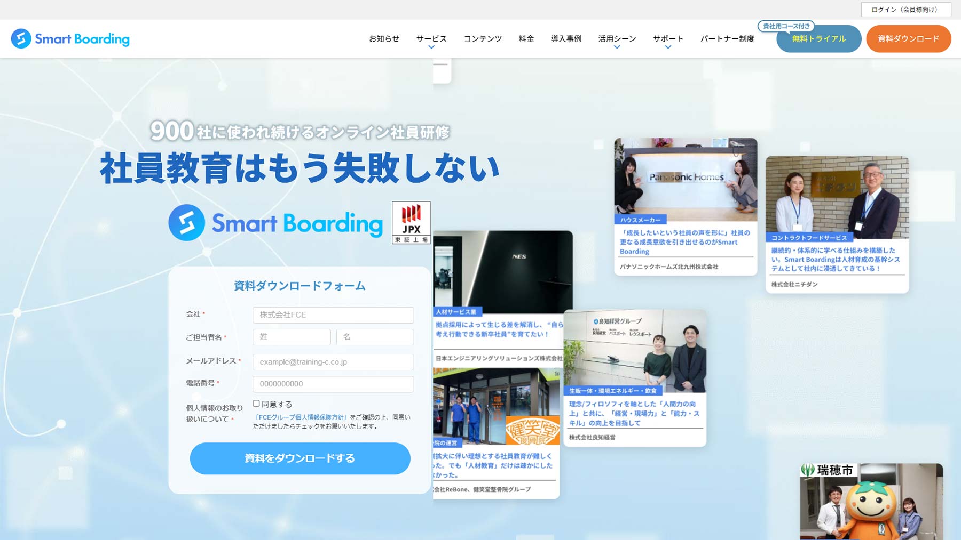Open the 瑞穂市 mascot case photo
961x540 pixels.
pos(871,502)
